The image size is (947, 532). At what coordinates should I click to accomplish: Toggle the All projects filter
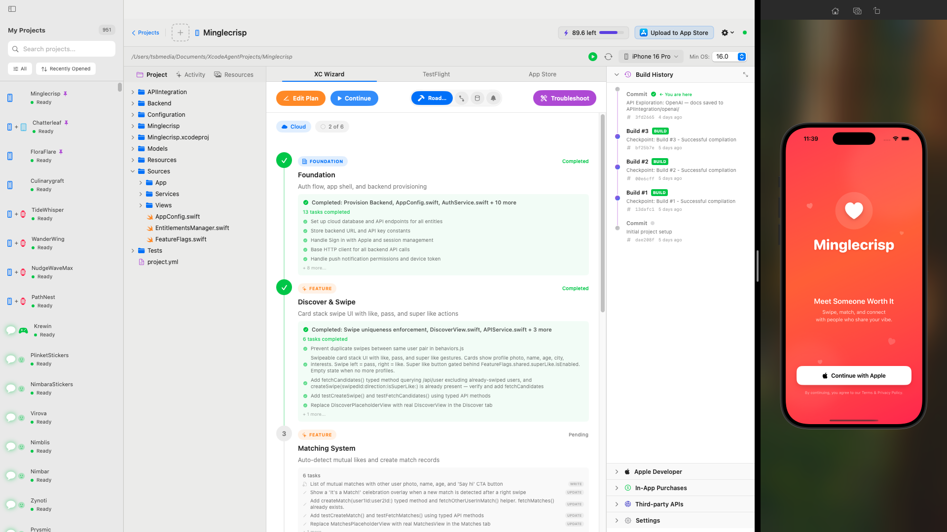pyautogui.click(x=20, y=68)
